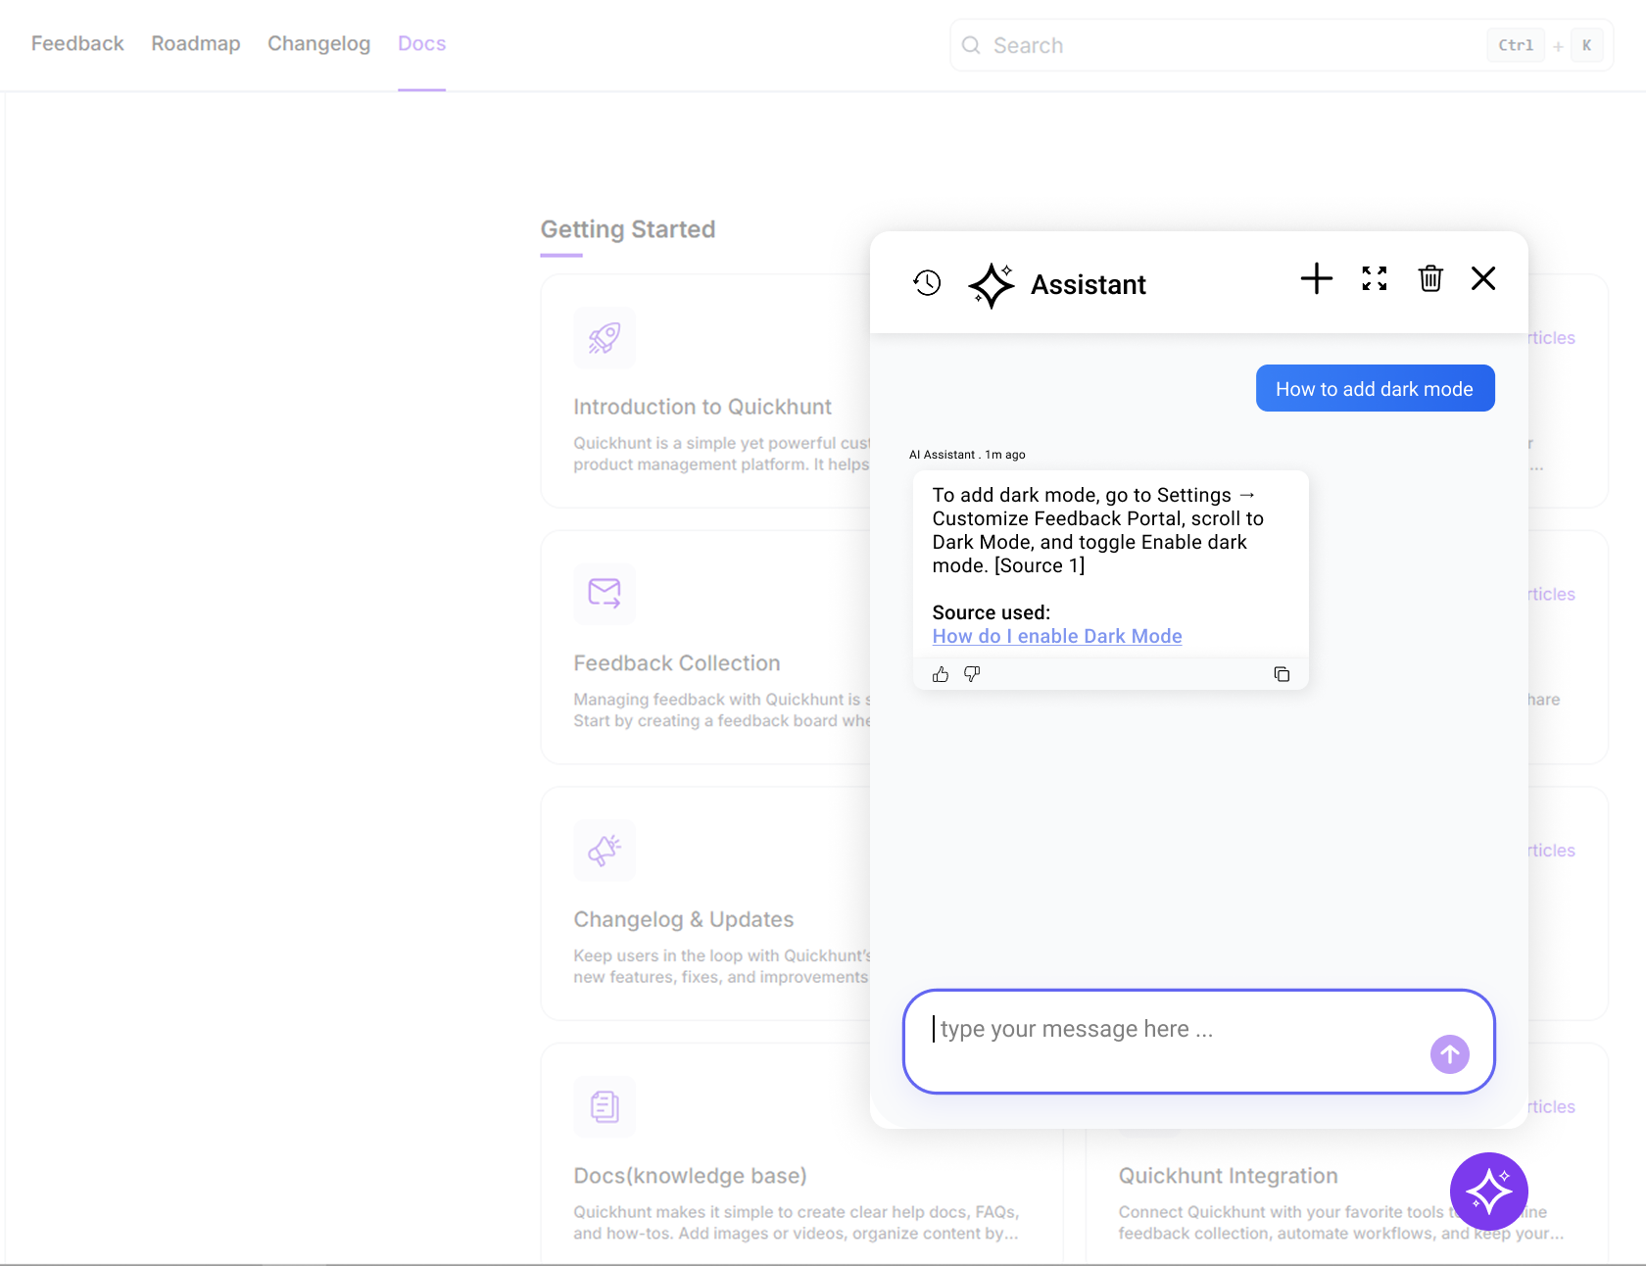The height and width of the screenshot is (1266, 1646).
Task: Open chat history clock icon
Action: pos(927,283)
